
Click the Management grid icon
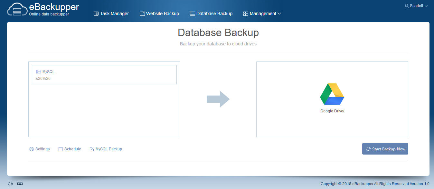[246, 14]
